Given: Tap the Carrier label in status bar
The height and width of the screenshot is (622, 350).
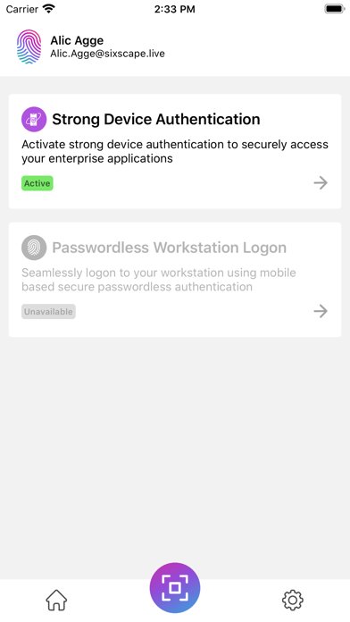Looking at the screenshot, I should coord(22,9).
